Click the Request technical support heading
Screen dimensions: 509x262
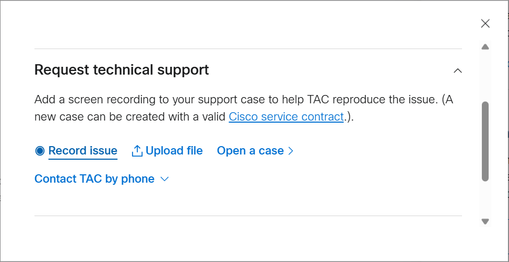[x=122, y=70]
